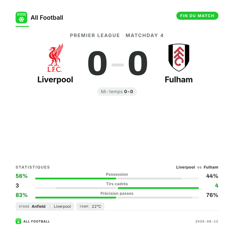Click the 2026-09-12 date in footer

(207, 221)
